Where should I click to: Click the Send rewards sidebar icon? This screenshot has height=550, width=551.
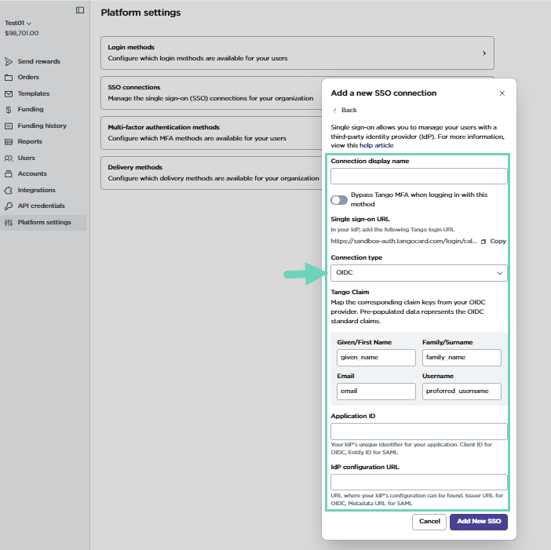tap(9, 61)
